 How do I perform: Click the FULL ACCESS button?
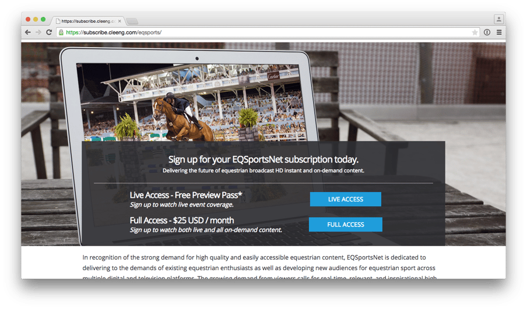pos(346,225)
